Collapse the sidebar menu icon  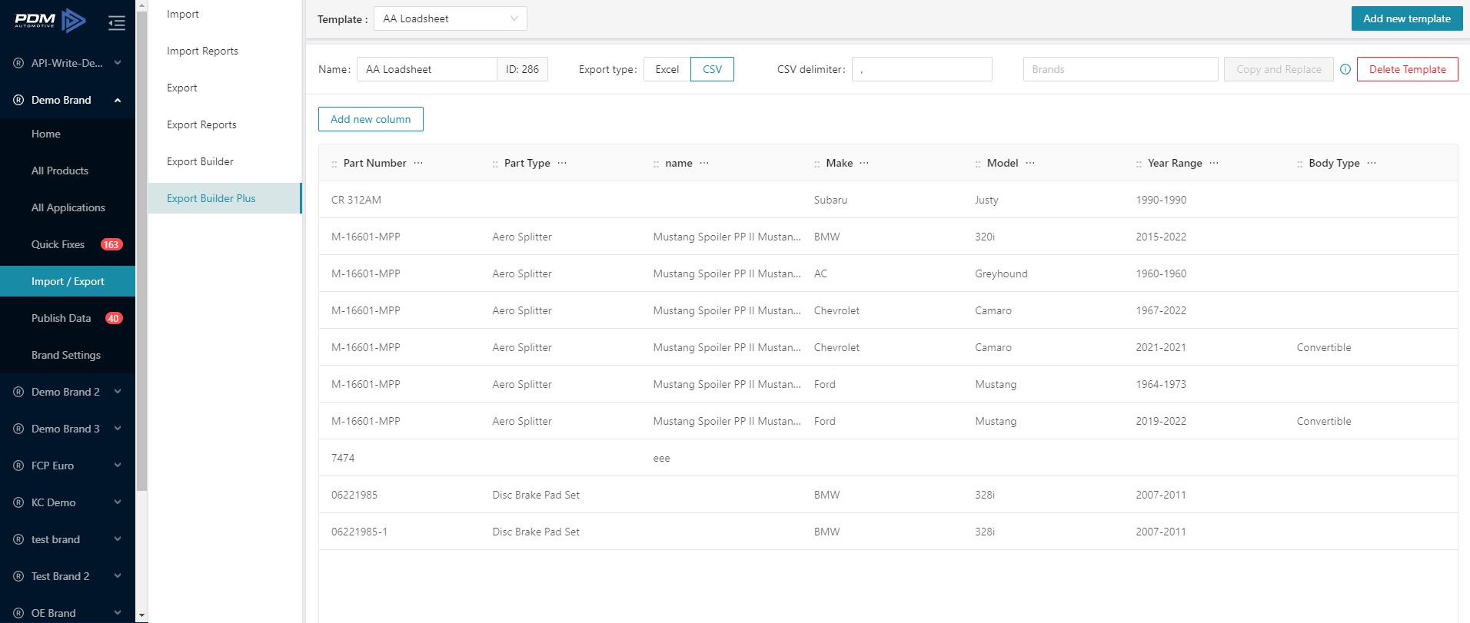pyautogui.click(x=117, y=23)
